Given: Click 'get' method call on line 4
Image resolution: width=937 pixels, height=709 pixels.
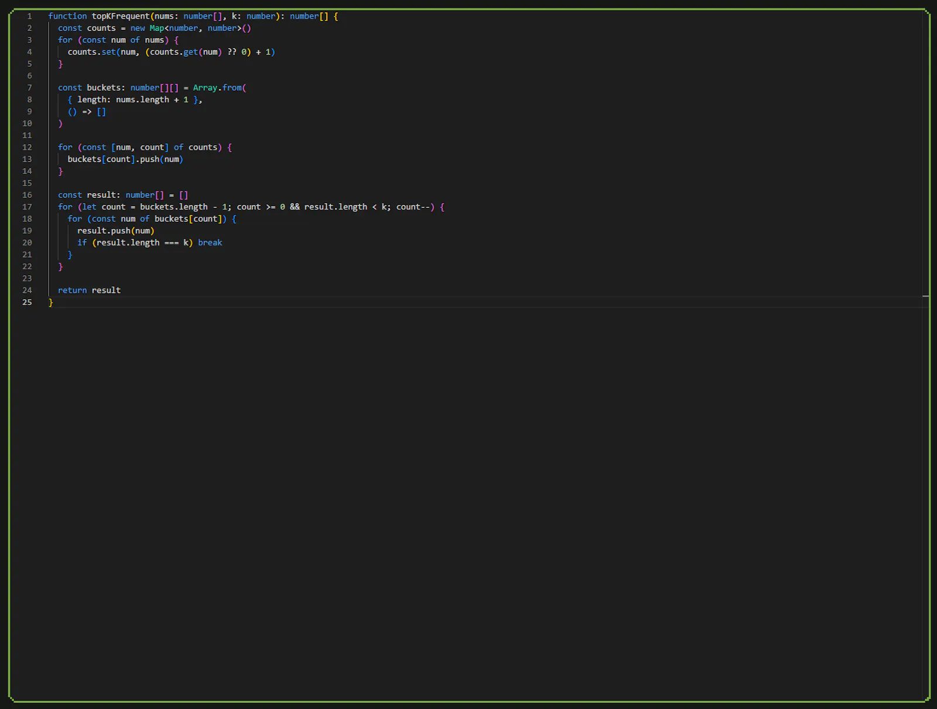Looking at the screenshot, I should click(x=191, y=52).
